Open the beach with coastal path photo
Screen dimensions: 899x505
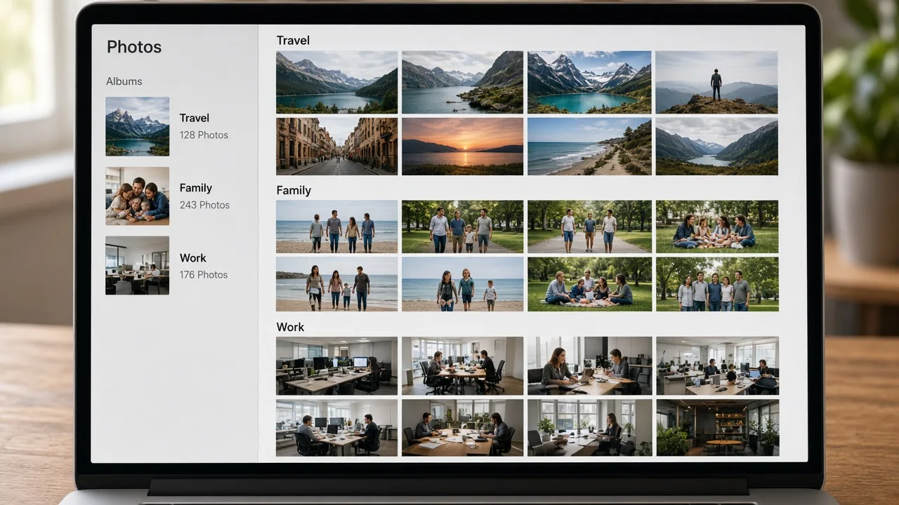[589, 146]
